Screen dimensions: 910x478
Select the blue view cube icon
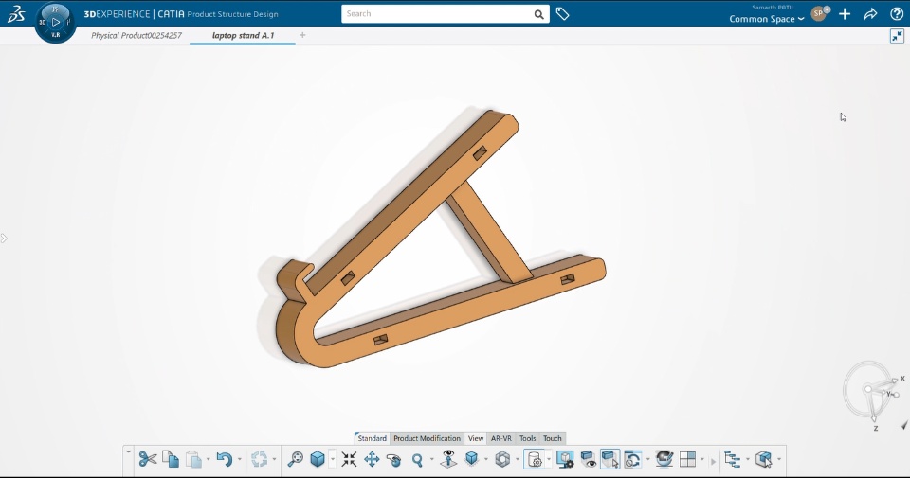(318, 459)
